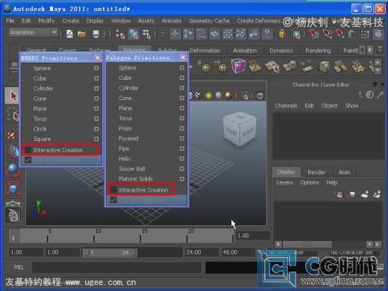This screenshot has width=388, height=291.
Task: Toggle NURBS Interactive Creation checkbox
Action: [28, 150]
